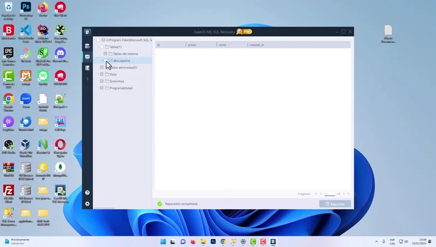
Task: Open Photoshop CC desktop shortcut
Action: pyautogui.click(x=26, y=11)
